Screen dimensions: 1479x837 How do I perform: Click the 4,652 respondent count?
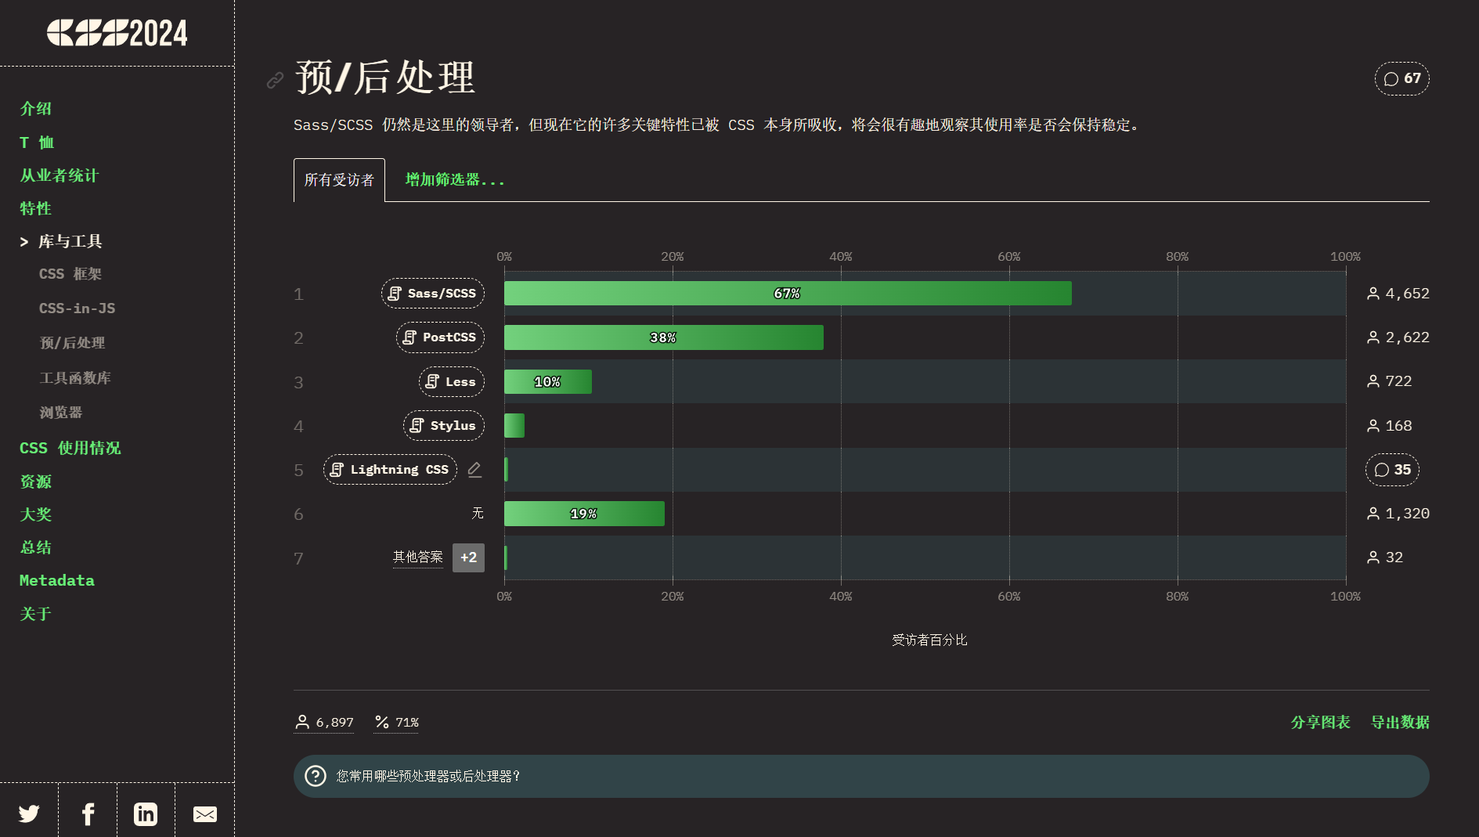tap(1398, 294)
